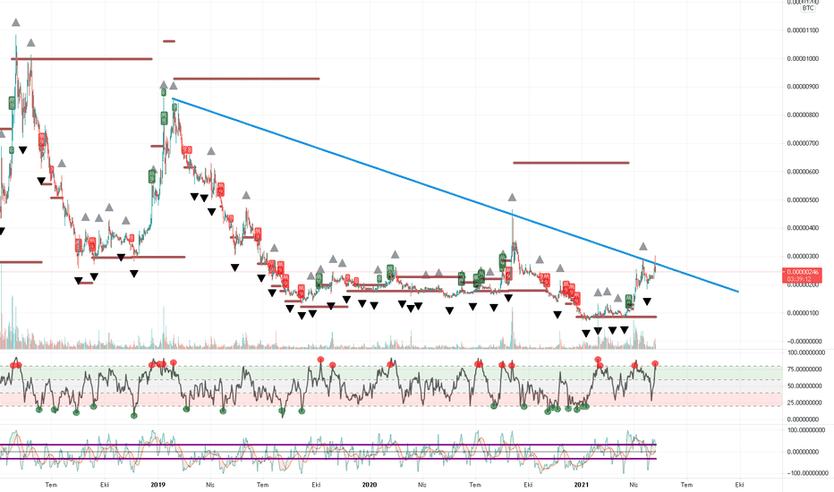This screenshot has width=834, height=492.
Task: Select the upper purple band on bottom oscillator
Action: [328, 445]
